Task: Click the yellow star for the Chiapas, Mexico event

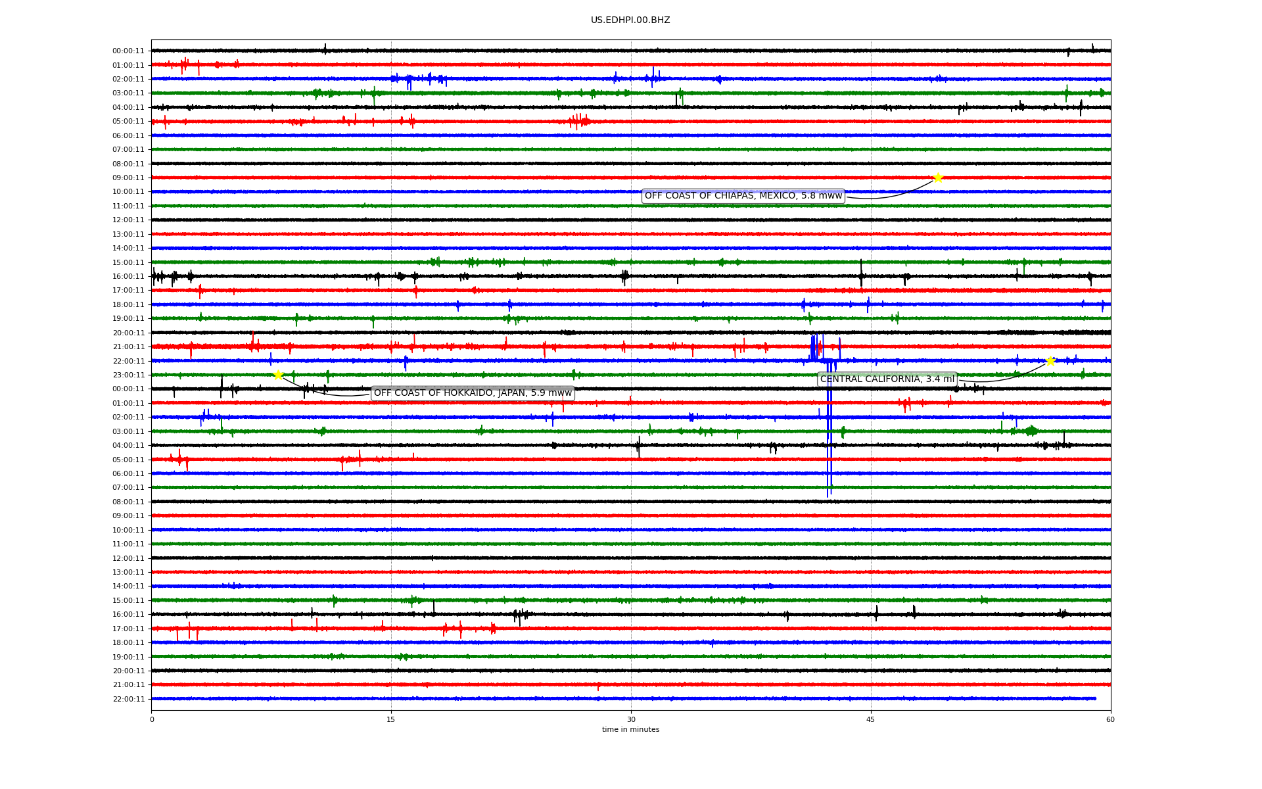Action: click(x=938, y=178)
